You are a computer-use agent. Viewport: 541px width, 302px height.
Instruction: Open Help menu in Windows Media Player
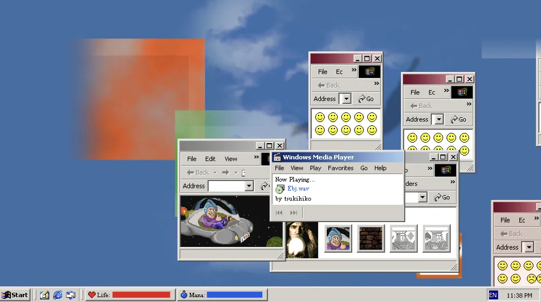click(380, 168)
